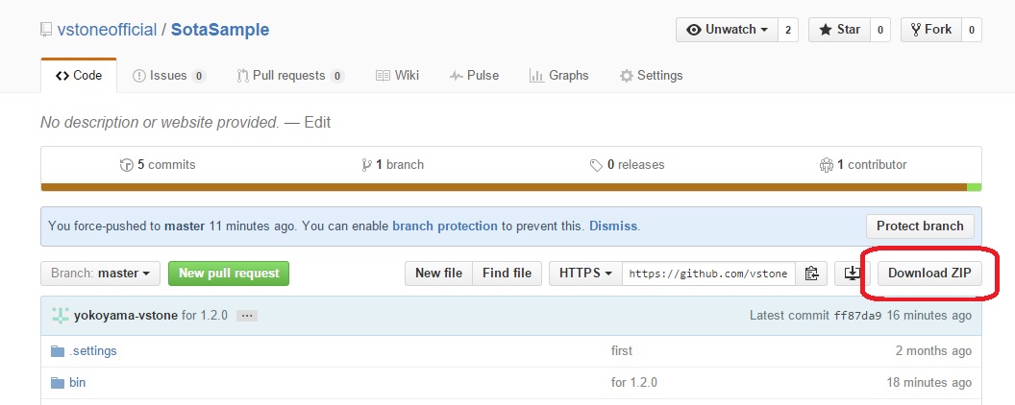This screenshot has width=1015, height=405.
Task: Click yokoyama-vstone avatar image
Action: pyautogui.click(x=61, y=315)
